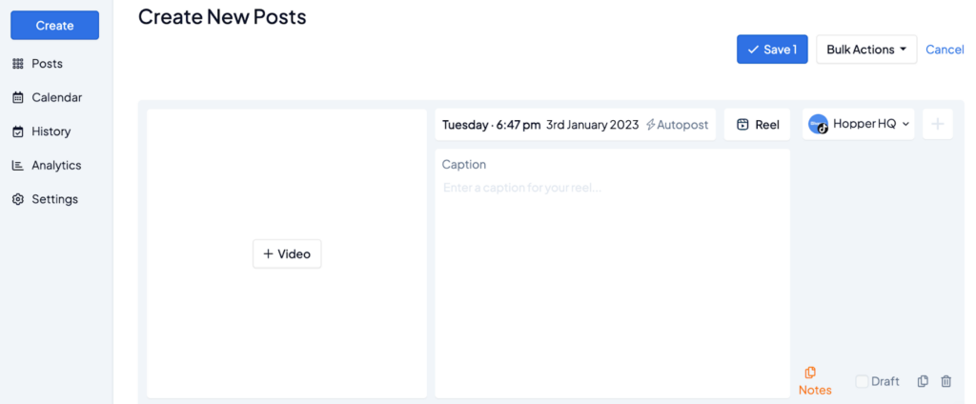
Task: Click the Analytics chart icon
Action: coord(17,165)
